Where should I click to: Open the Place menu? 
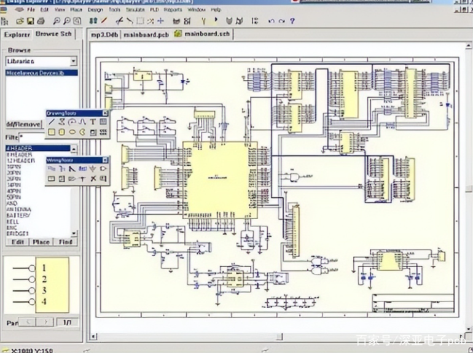(76, 10)
